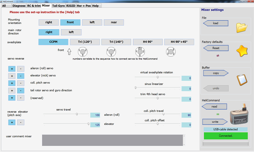254x152 pixels.
Task: Click the comment box scrollbar down arrow
Action: [184, 145]
